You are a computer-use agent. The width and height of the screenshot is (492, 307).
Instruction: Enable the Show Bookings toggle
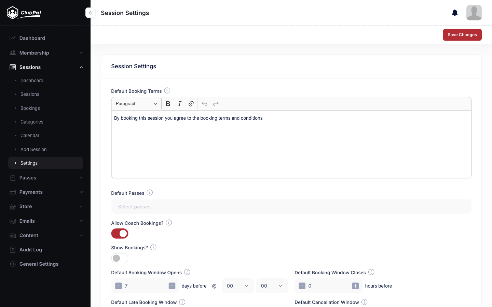[120, 258]
